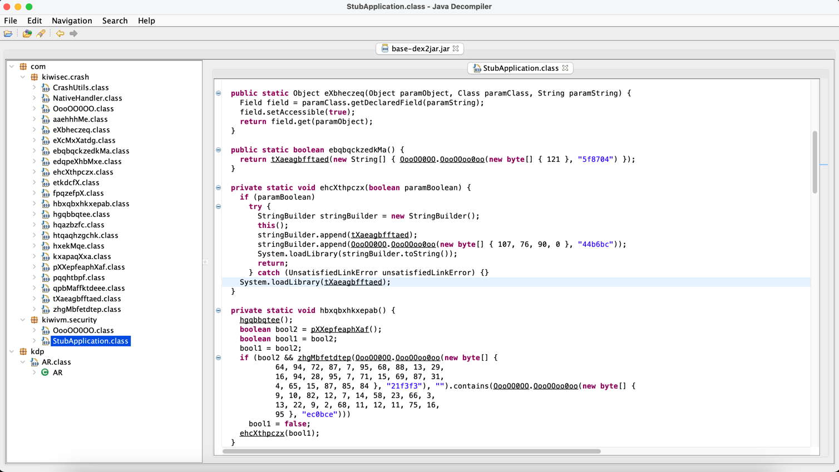
Task: Click the green AR class icon
Action: [x=45, y=372]
